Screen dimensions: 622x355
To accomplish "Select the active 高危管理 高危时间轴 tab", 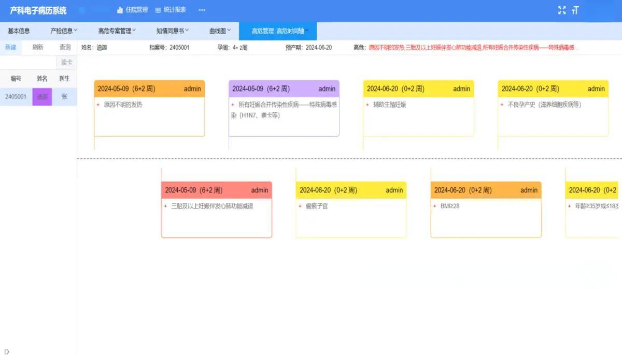I will 278,31.
